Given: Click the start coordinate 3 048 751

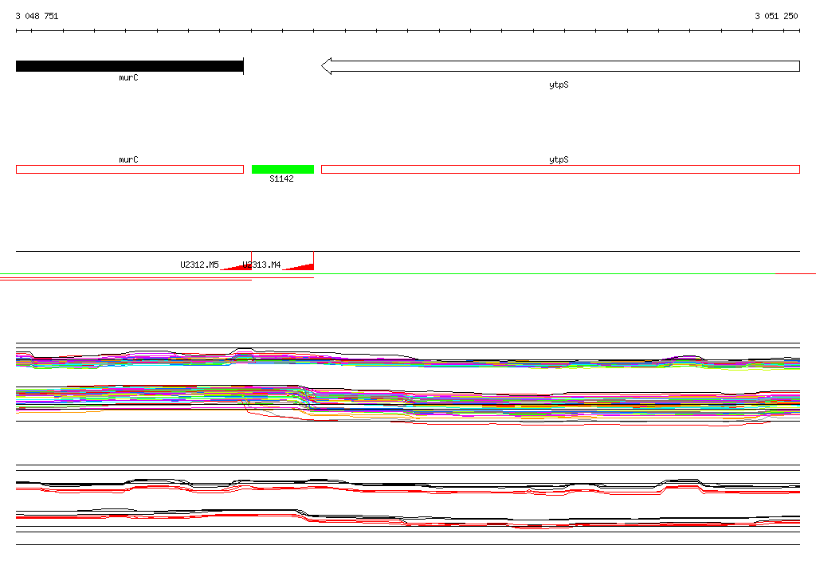Looking at the screenshot, I should tap(37, 16).
